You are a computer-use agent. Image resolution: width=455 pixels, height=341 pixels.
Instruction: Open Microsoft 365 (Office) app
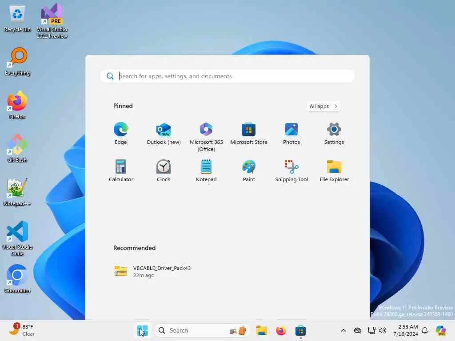206,137
